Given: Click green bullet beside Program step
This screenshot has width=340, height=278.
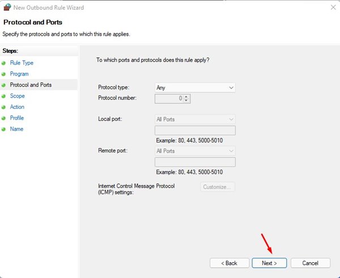Looking at the screenshot, I should coord(4,74).
